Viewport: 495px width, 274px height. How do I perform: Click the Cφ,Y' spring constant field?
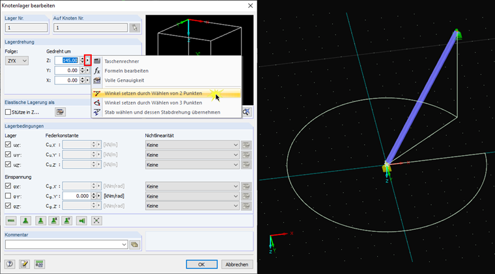[x=77, y=196]
